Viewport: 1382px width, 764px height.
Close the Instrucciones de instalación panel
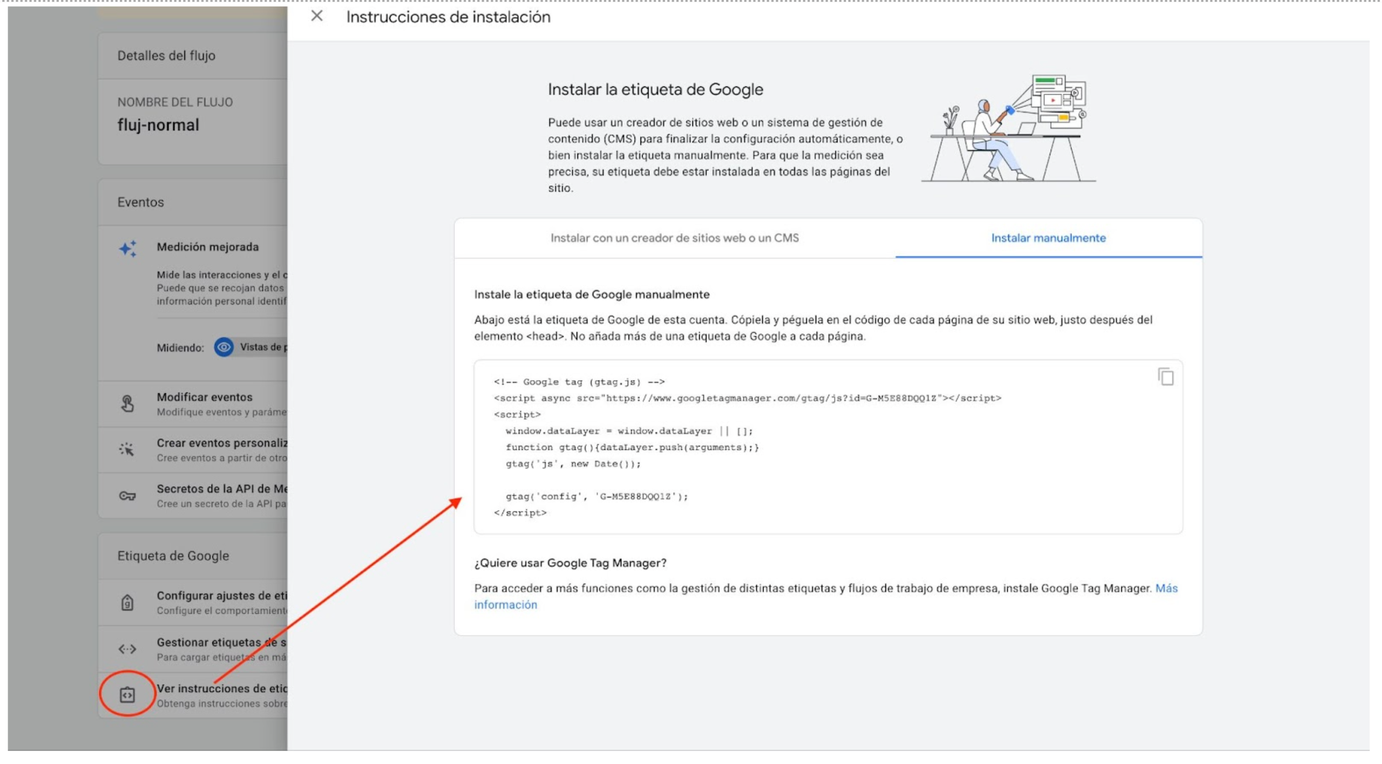click(317, 17)
